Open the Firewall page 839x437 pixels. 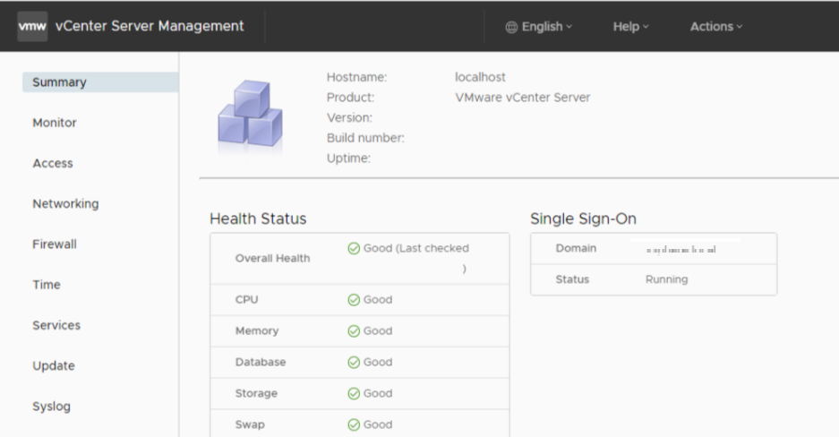55,244
